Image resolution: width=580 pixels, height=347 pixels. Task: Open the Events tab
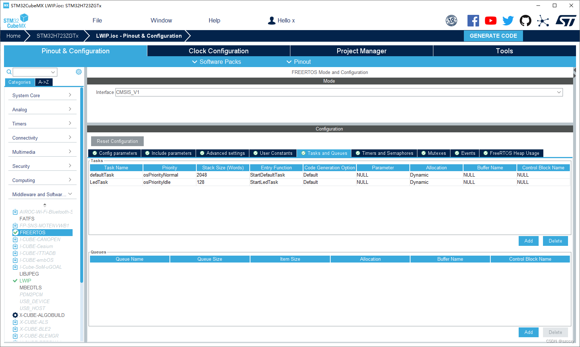[465, 153]
